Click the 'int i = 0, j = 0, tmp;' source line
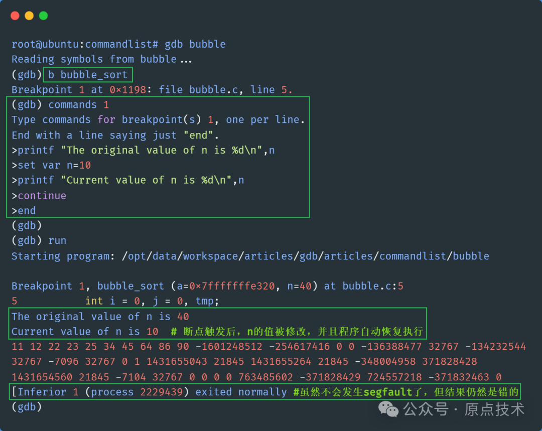The image size is (542, 431). pyautogui.click(x=152, y=301)
